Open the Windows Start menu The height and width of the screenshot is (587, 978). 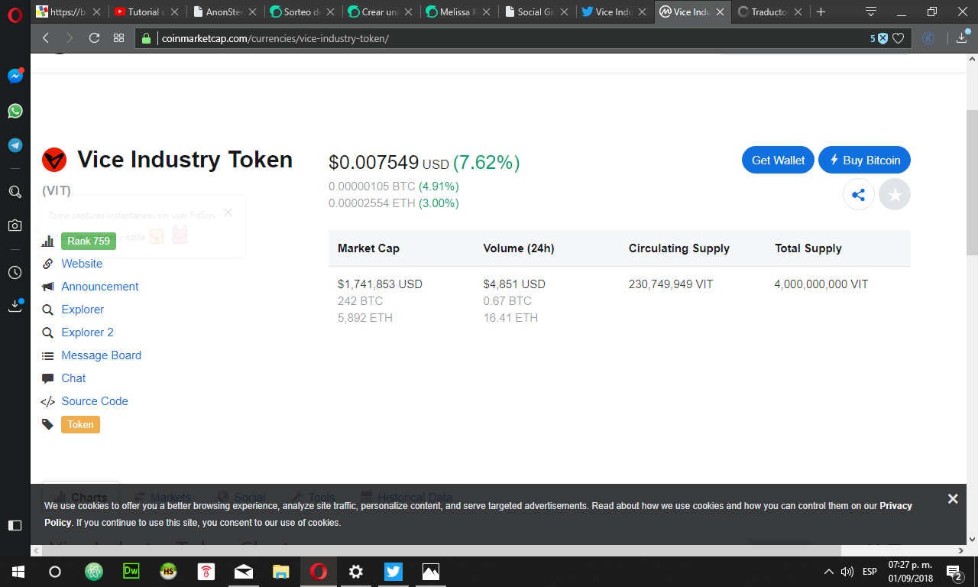(x=18, y=572)
